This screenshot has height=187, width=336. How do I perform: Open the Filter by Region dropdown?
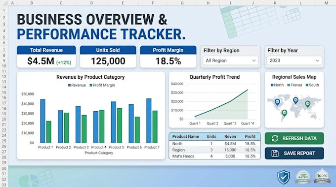pos(231,61)
